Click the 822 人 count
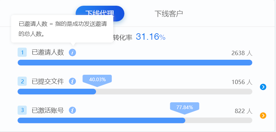The width and height of the screenshot is (276, 132). pos(243,111)
